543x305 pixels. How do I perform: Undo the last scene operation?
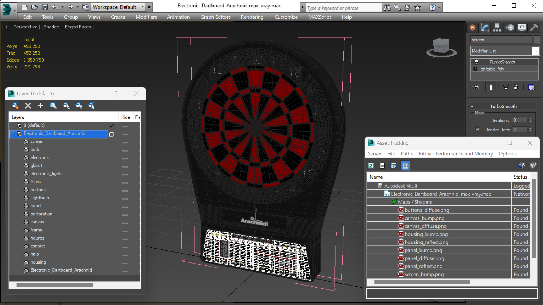55,7
